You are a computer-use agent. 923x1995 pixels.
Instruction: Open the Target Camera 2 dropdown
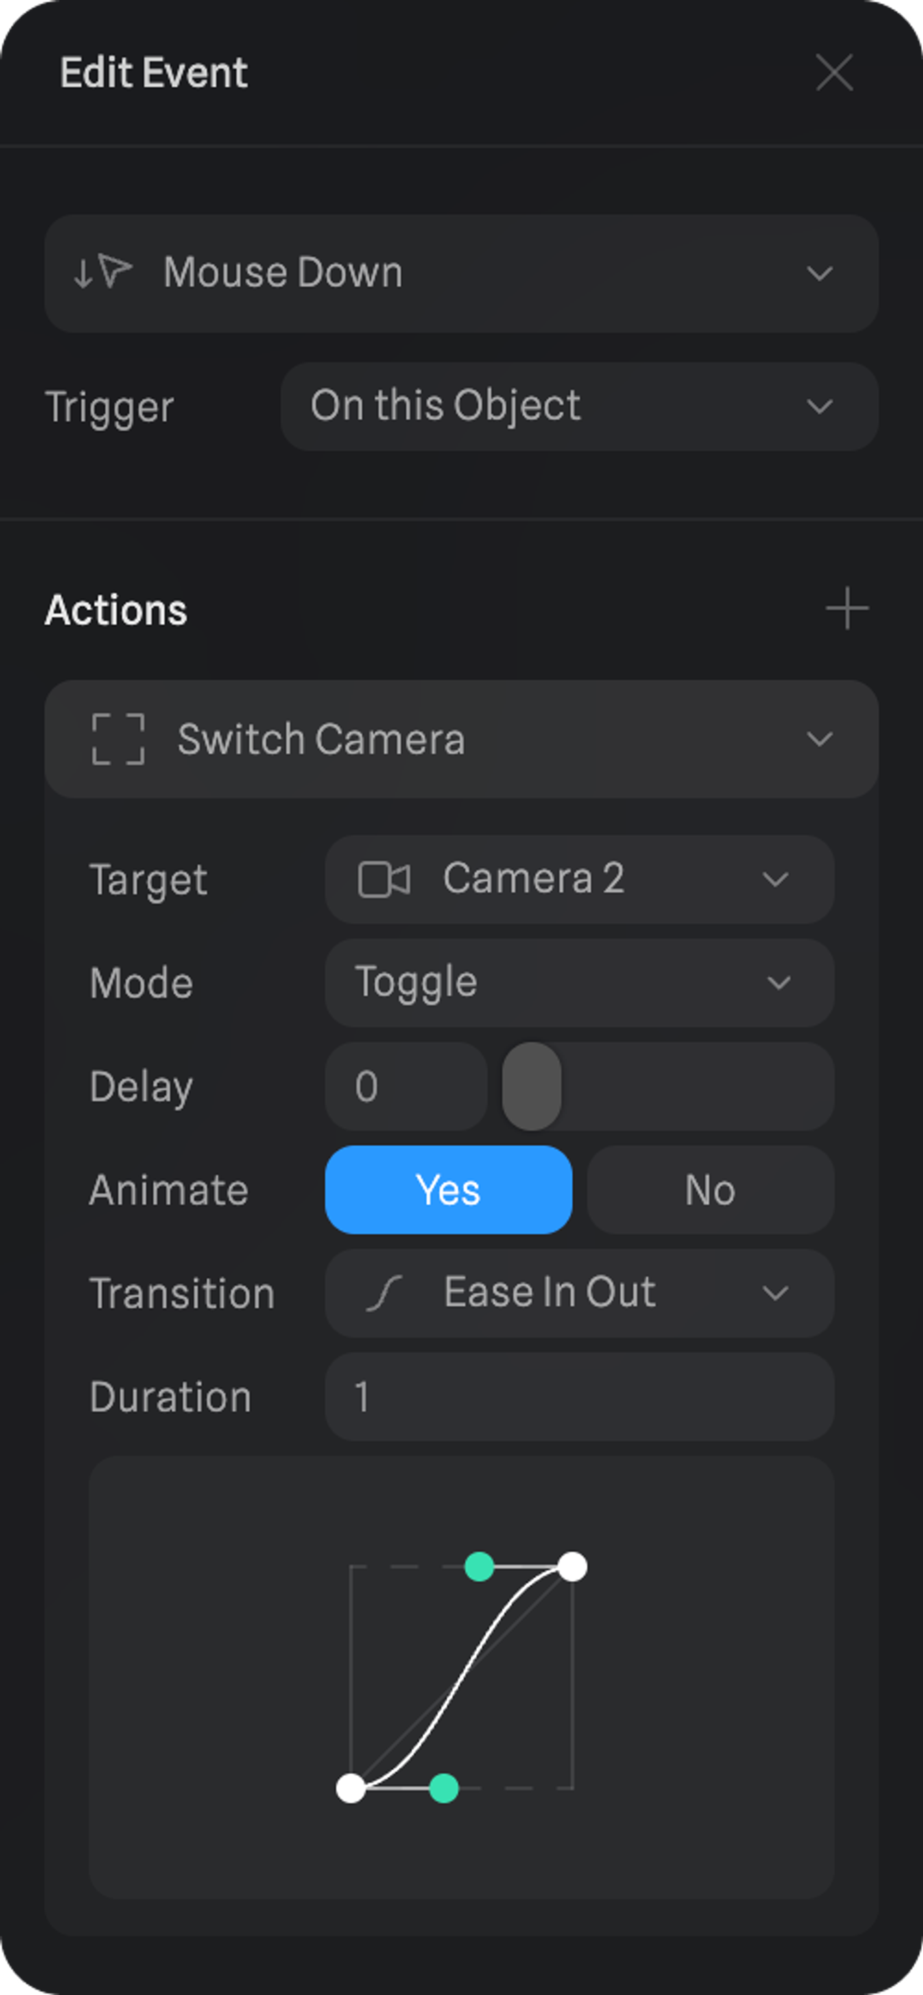[x=774, y=880]
